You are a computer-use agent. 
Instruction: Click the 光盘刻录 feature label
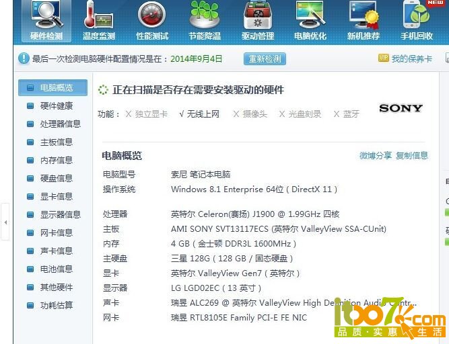click(x=305, y=114)
